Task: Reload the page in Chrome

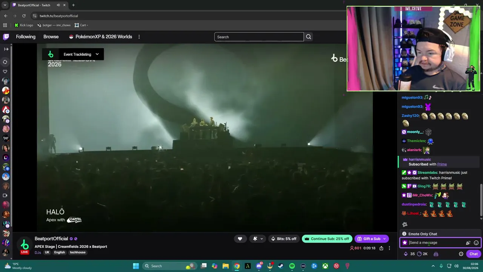Action: tap(24, 16)
